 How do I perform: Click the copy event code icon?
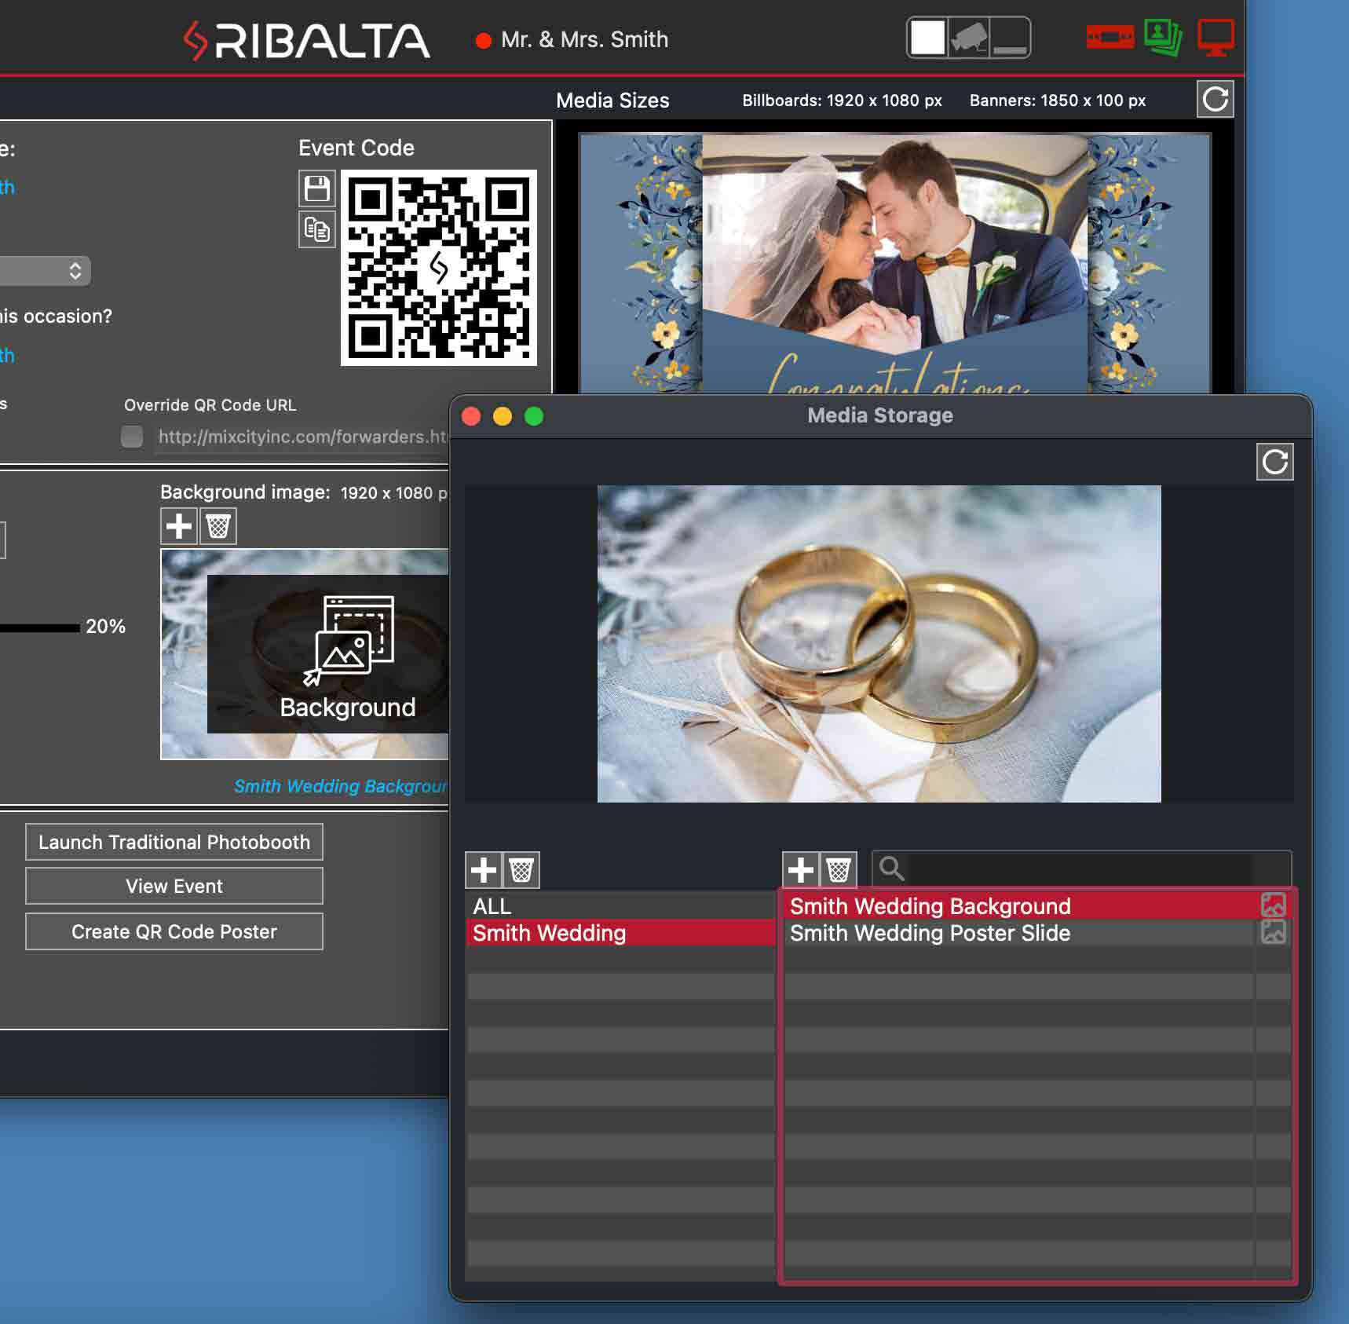click(316, 229)
